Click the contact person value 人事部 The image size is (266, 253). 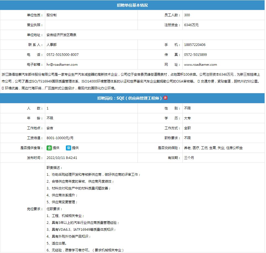(x=52, y=45)
